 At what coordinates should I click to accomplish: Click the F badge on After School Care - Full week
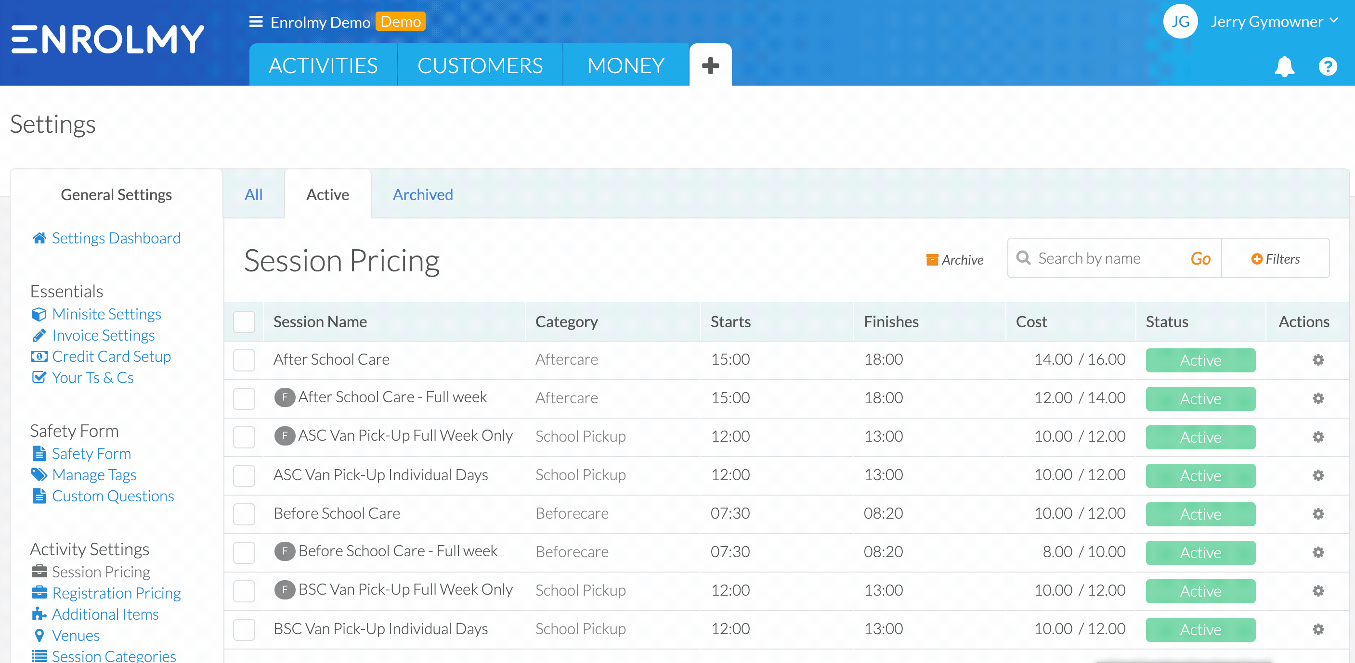285,397
